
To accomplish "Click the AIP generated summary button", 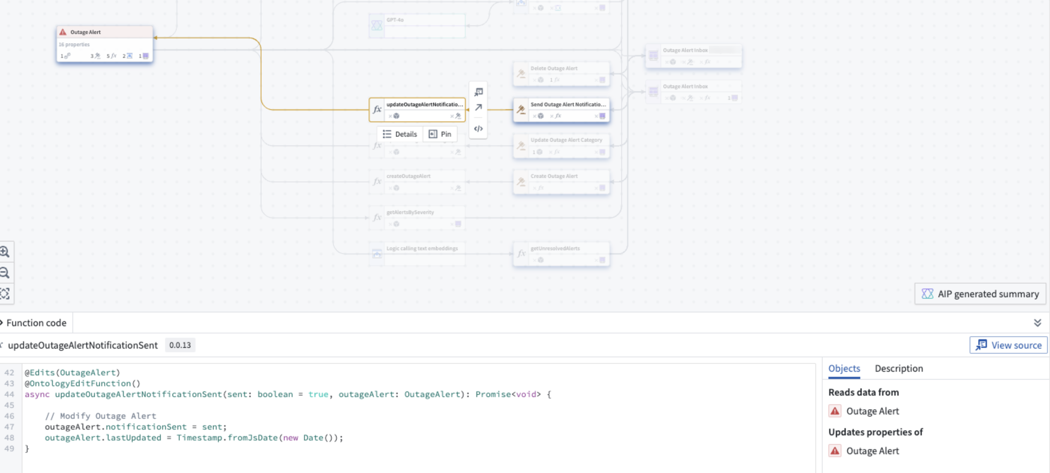I will click(980, 294).
